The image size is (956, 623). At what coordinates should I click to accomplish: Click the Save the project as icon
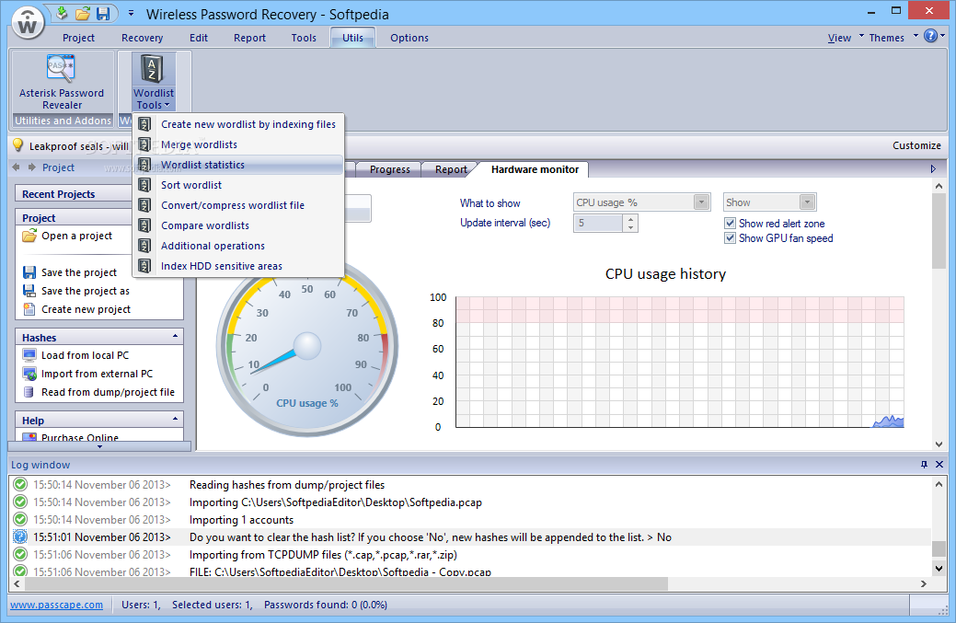[x=29, y=291]
